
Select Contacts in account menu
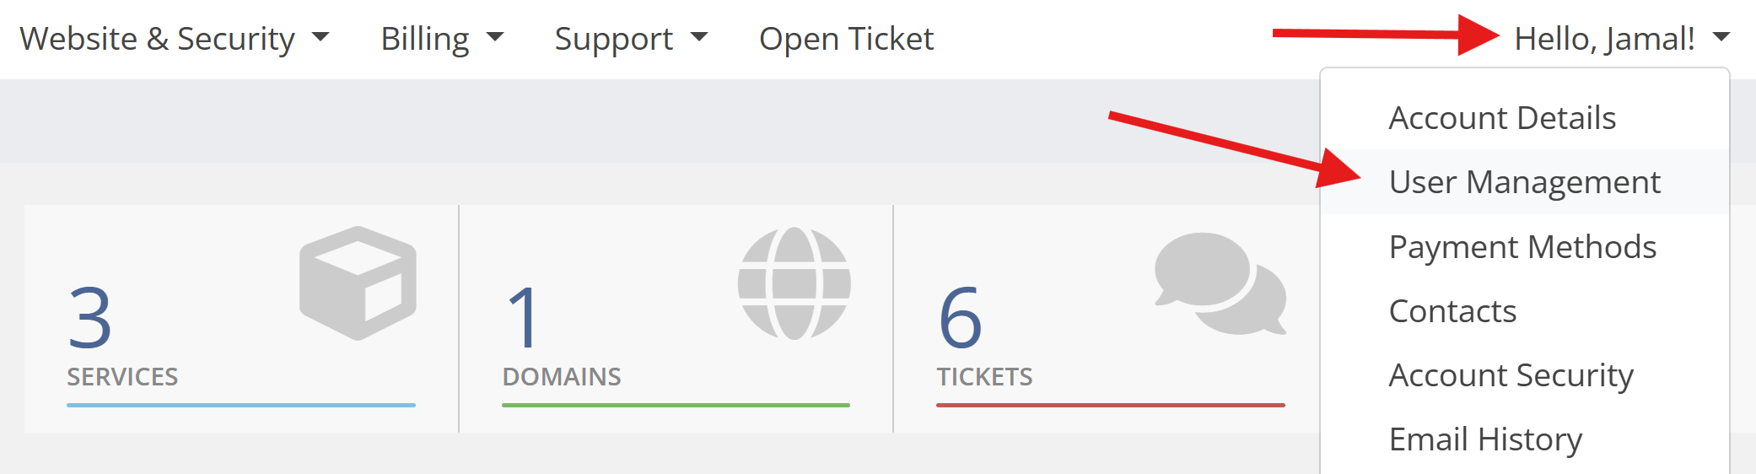point(1452,311)
